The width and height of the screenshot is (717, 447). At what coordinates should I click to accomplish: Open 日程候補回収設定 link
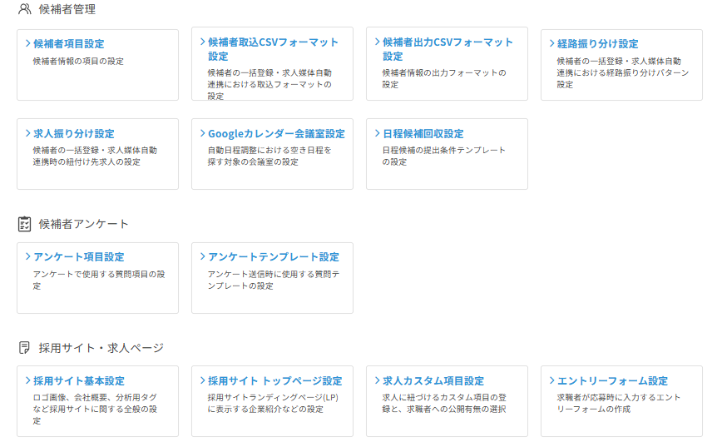(423, 134)
